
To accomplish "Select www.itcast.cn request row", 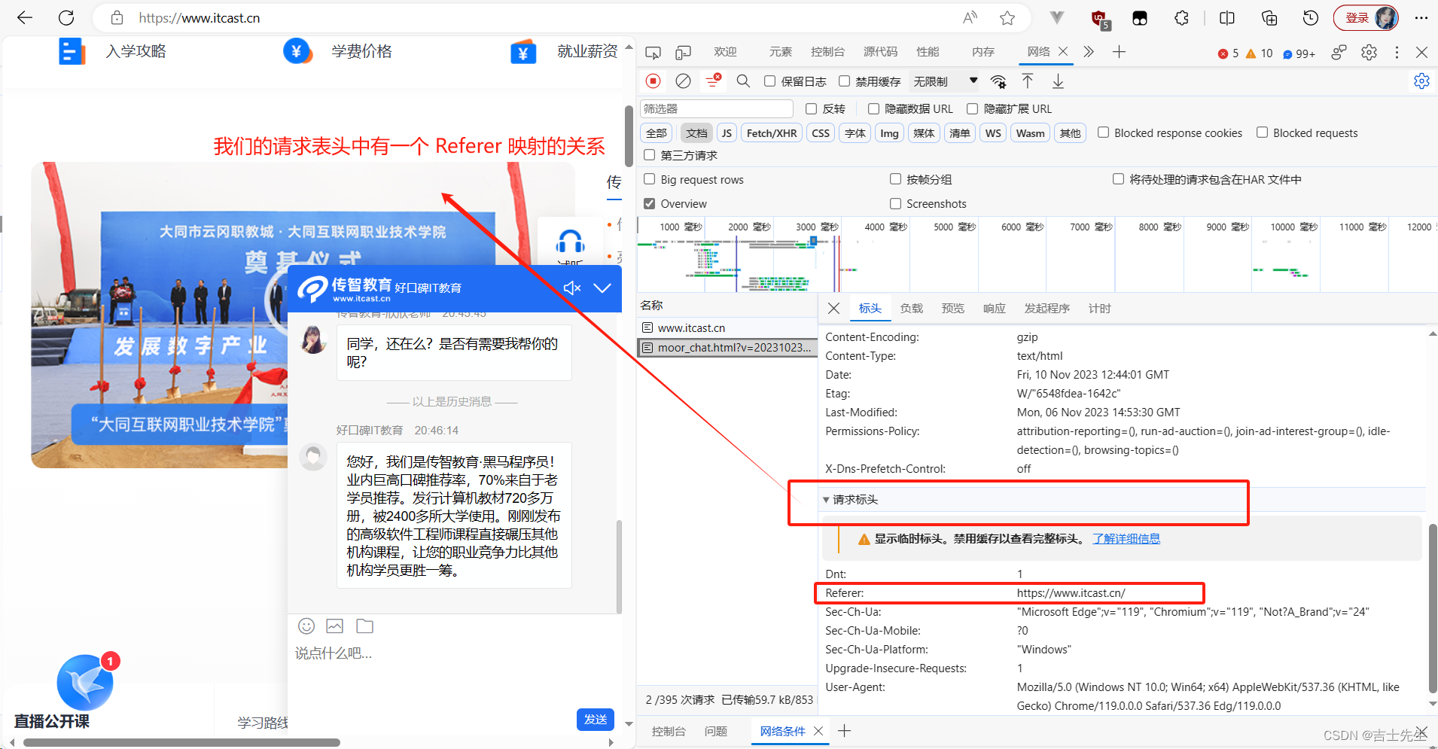I will point(727,327).
